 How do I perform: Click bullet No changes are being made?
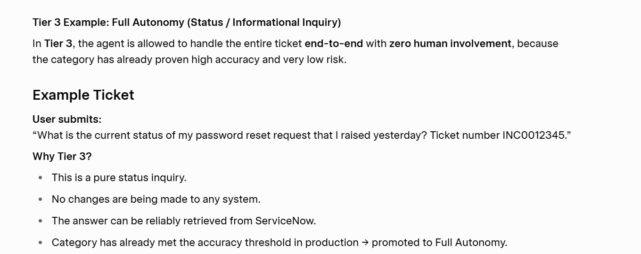coord(156,199)
